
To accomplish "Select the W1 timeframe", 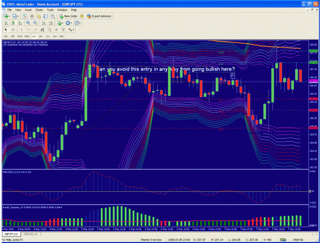I will 55,36.
